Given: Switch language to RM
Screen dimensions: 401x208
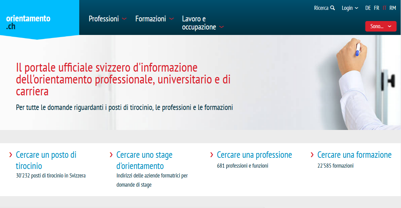Looking at the screenshot, I should (393, 8).
